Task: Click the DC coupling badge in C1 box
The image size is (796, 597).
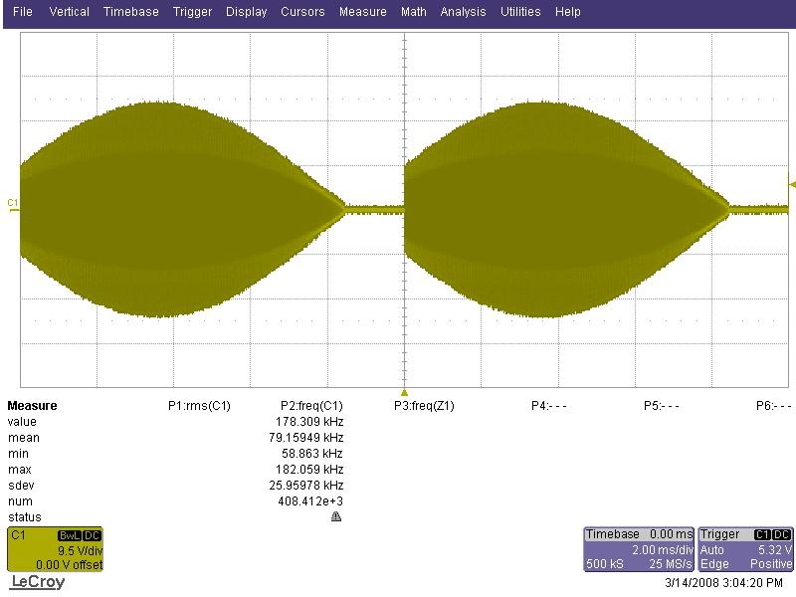Action: (93, 535)
